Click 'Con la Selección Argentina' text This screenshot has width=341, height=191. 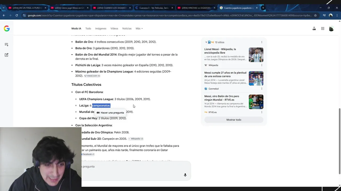tap(94, 125)
